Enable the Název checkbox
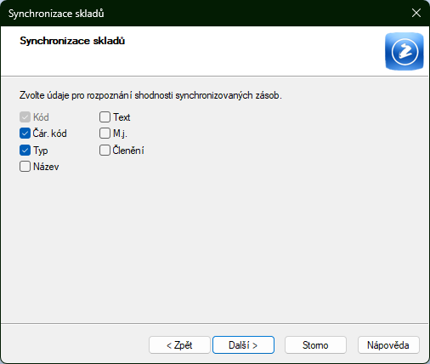 pos(25,167)
